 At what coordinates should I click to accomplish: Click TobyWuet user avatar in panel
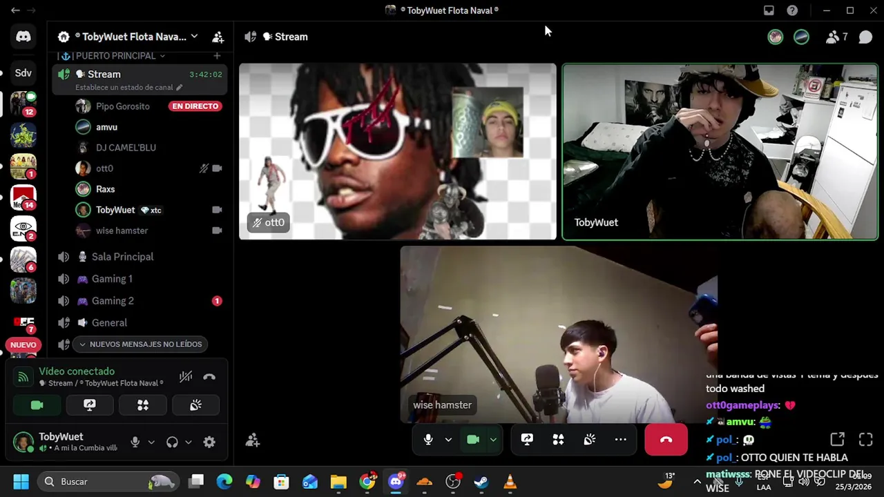[23, 442]
